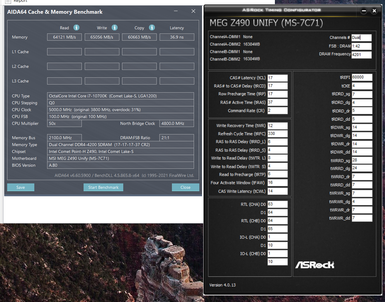Minimize the AIDA64 benchmark window

pyautogui.click(x=176, y=11)
